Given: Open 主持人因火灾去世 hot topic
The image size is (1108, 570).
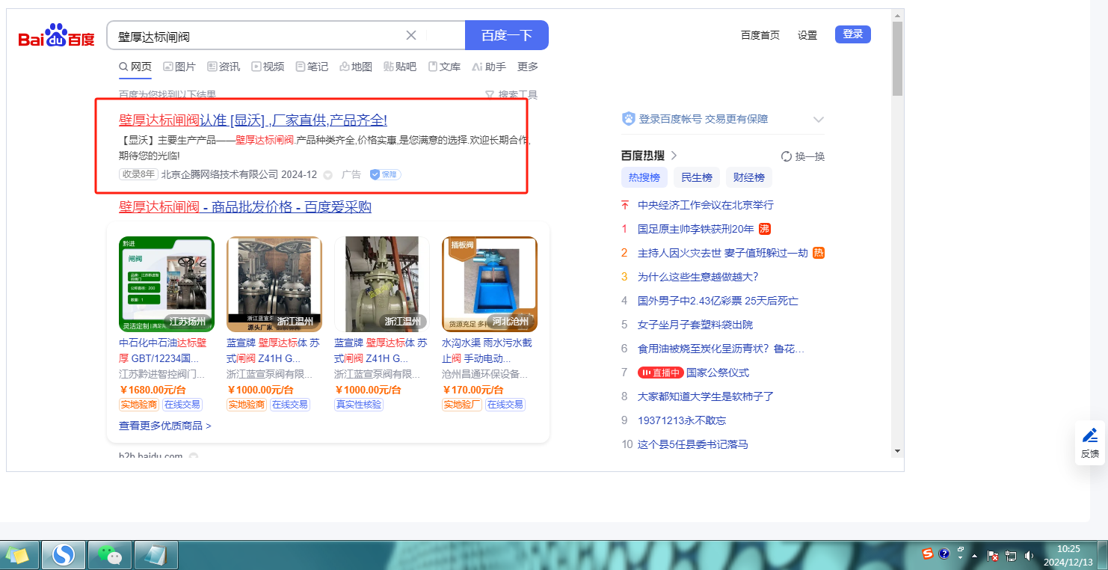Looking at the screenshot, I should 723,253.
